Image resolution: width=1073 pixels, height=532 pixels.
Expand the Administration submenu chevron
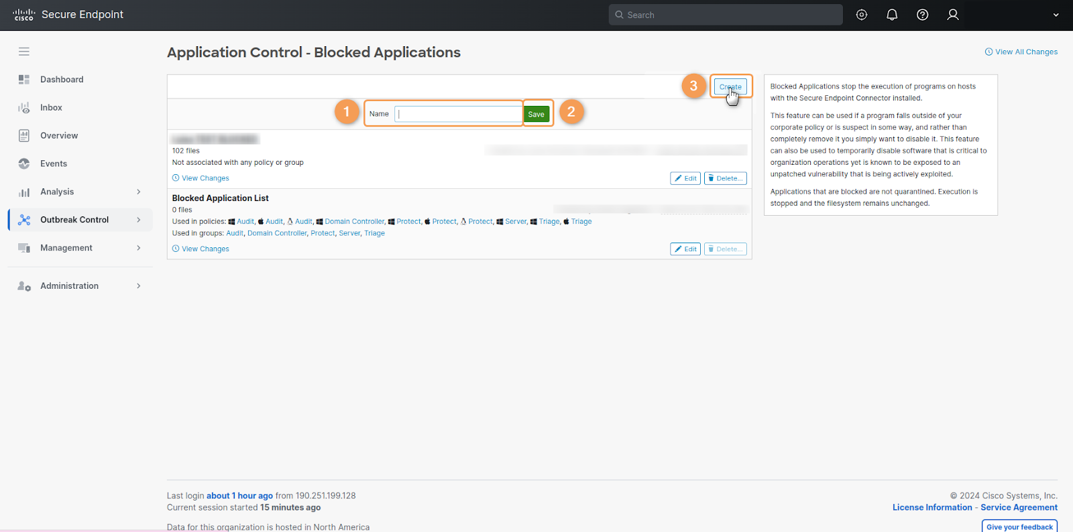pos(139,286)
